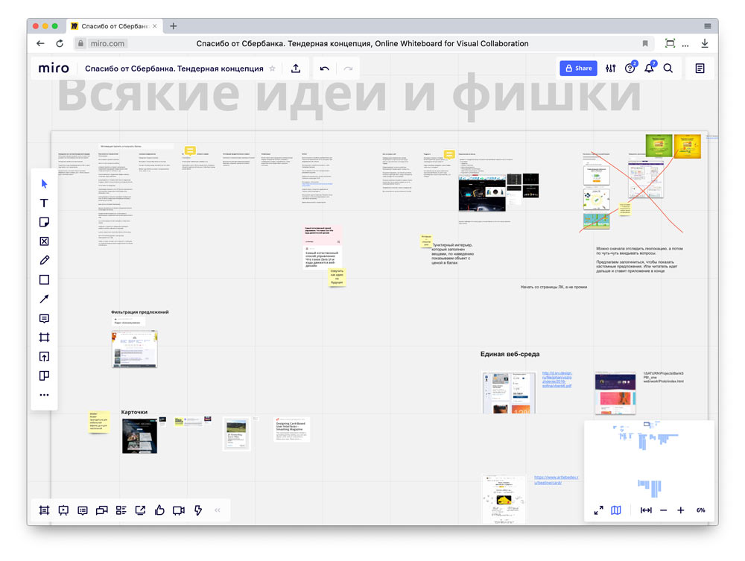Start a Presentation from the bottom bar
Viewport: 745px width, 561px height.
[63, 510]
